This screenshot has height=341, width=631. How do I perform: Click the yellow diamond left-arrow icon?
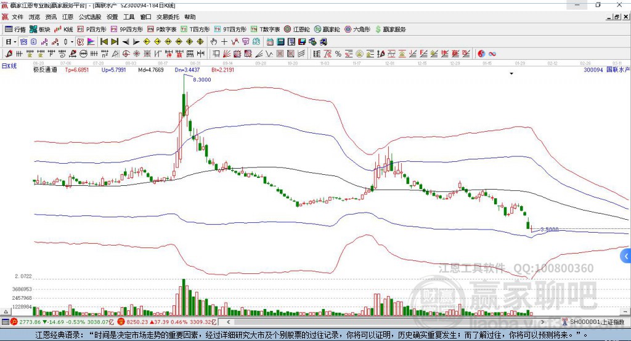(147, 42)
